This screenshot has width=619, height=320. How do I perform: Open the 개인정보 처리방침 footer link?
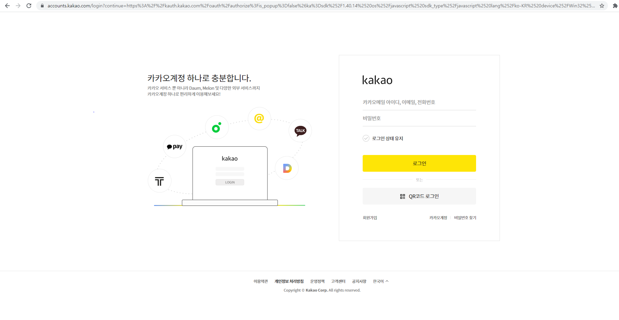click(289, 281)
